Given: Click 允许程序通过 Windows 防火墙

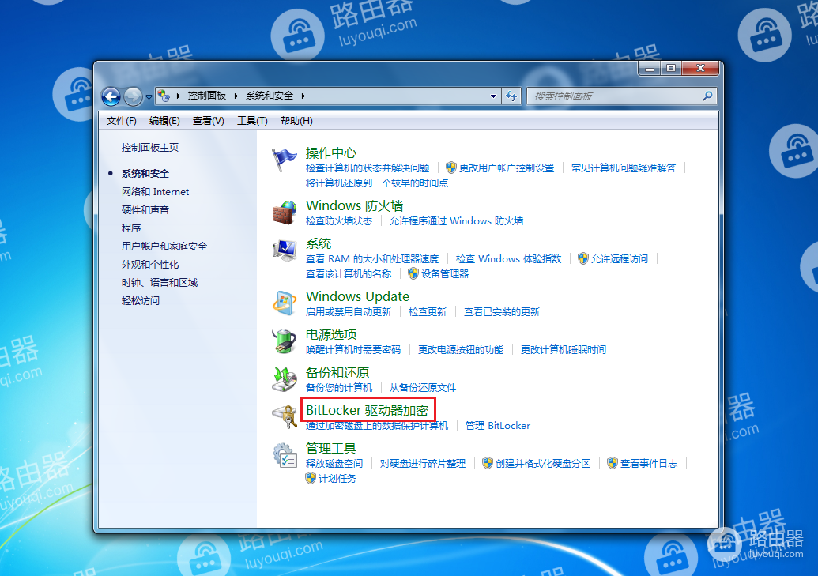Looking at the screenshot, I should click(456, 221).
